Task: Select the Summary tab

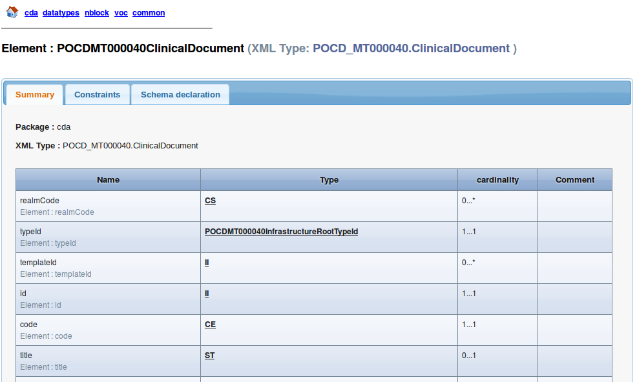Action: (35, 95)
